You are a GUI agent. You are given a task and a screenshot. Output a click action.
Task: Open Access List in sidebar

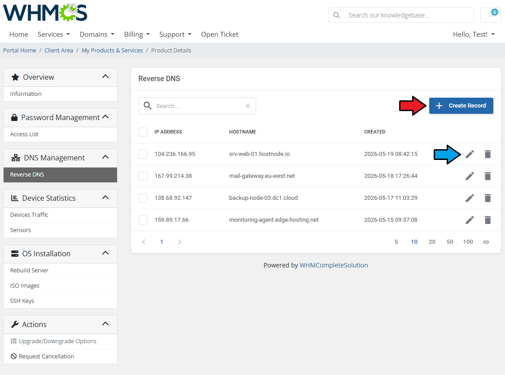click(60, 134)
